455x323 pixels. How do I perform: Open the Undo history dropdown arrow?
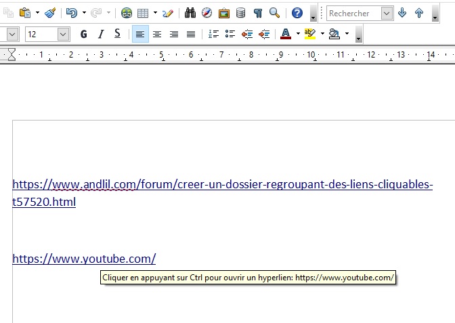(84, 13)
